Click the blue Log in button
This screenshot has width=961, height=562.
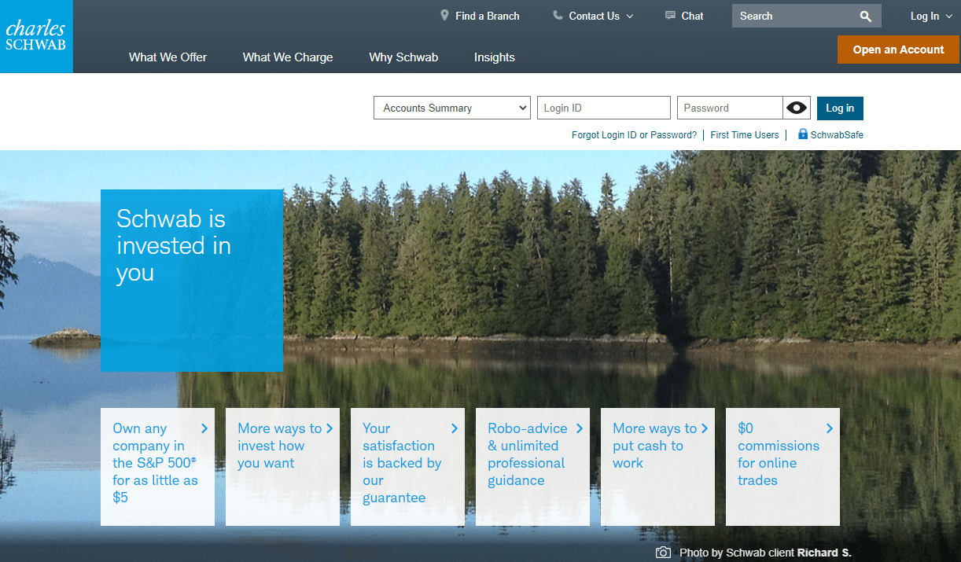point(840,108)
